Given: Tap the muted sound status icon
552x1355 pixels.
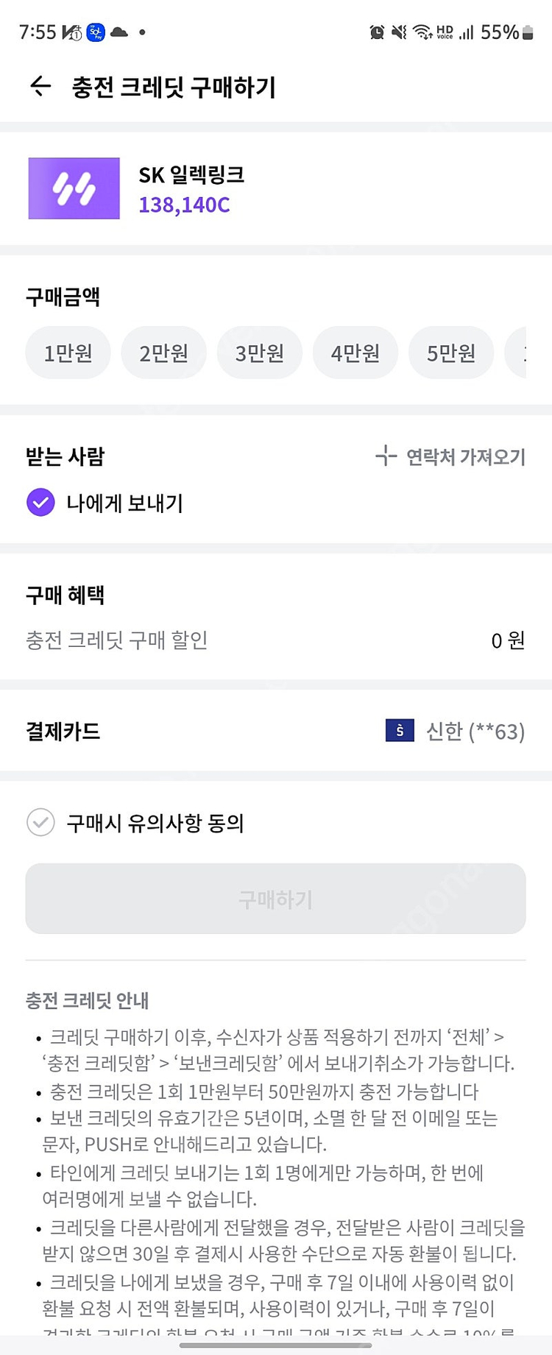Looking at the screenshot, I should [399, 32].
